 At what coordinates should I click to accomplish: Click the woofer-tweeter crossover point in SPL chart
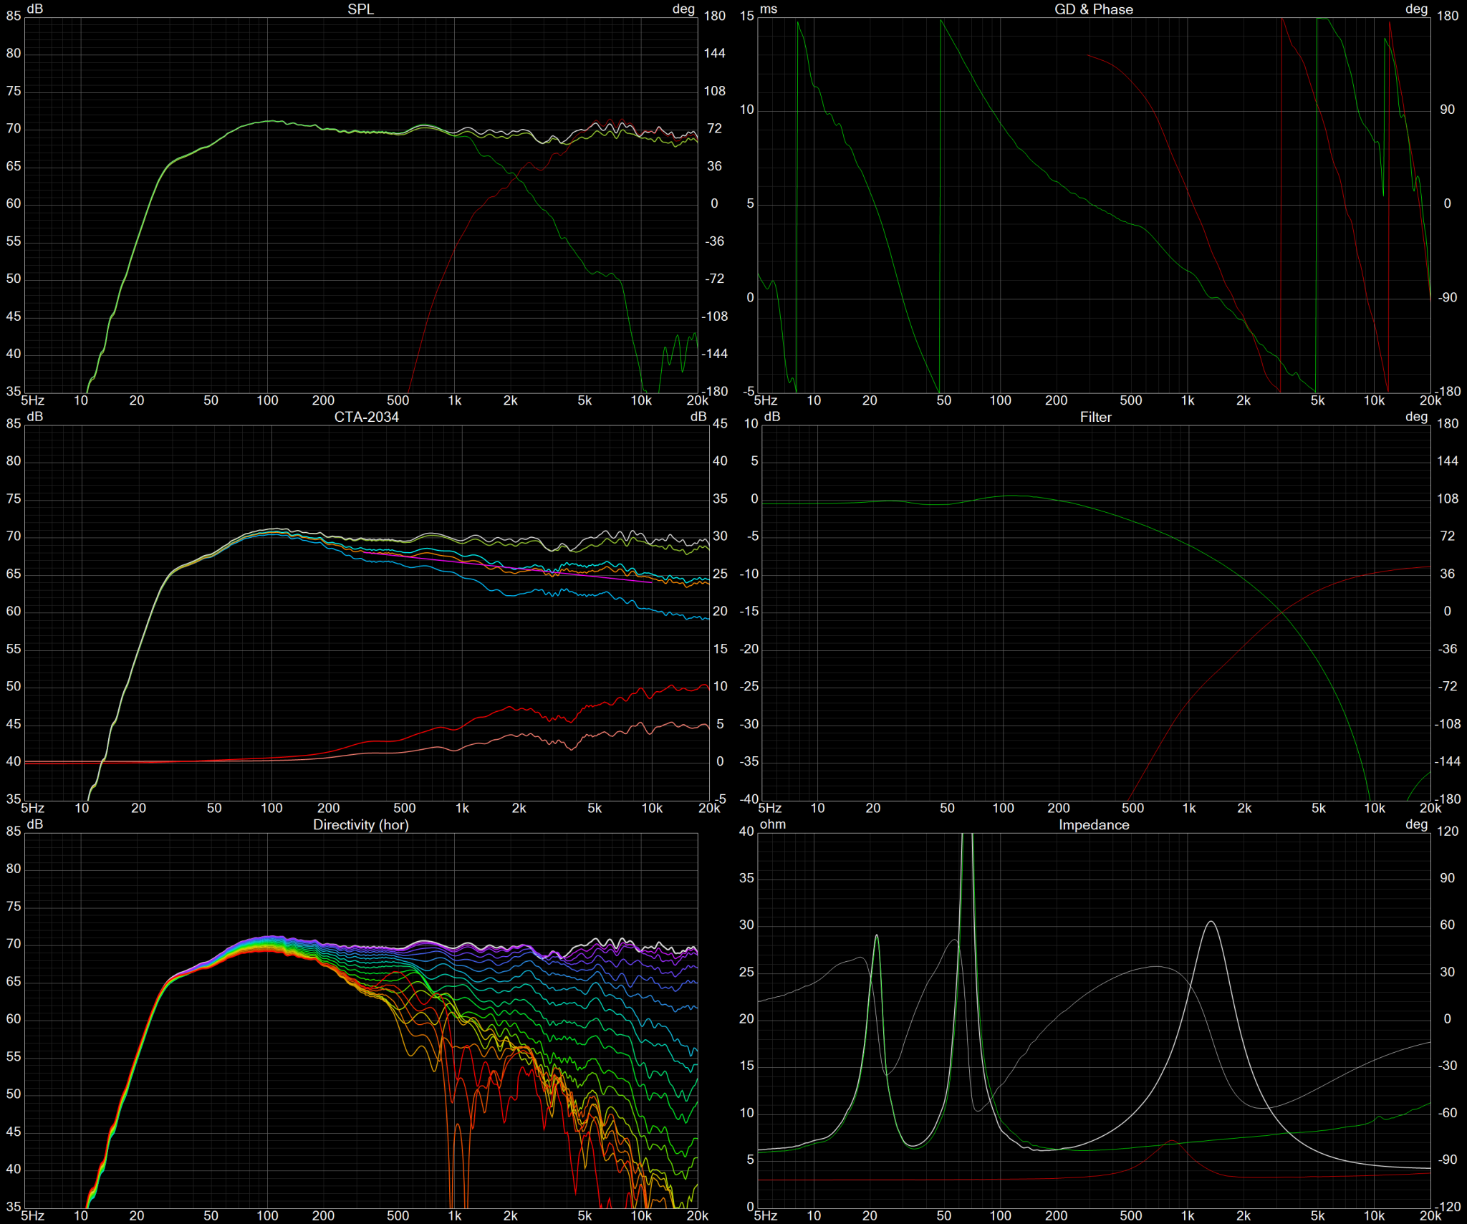point(512,177)
